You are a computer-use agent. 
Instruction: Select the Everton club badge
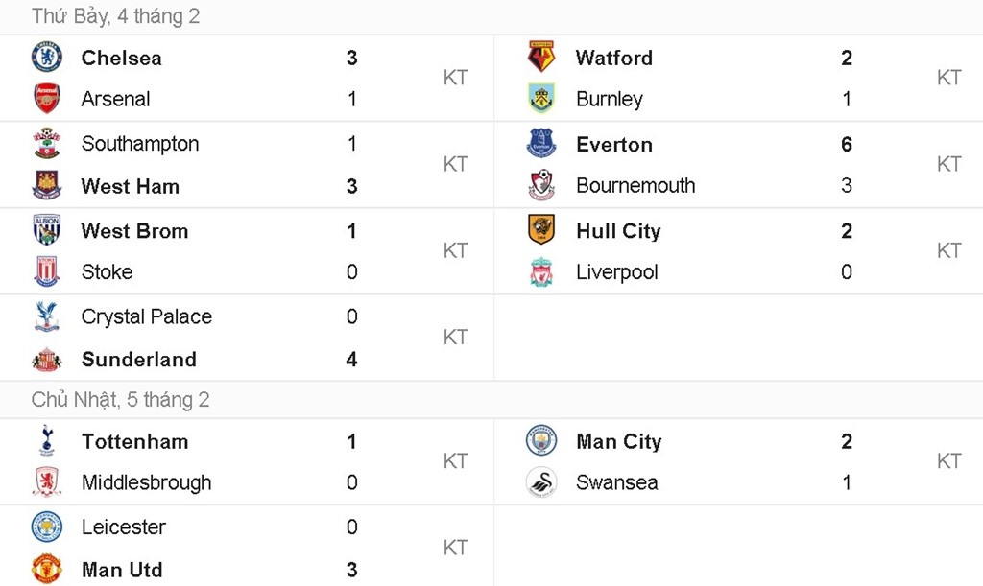(540, 144)
